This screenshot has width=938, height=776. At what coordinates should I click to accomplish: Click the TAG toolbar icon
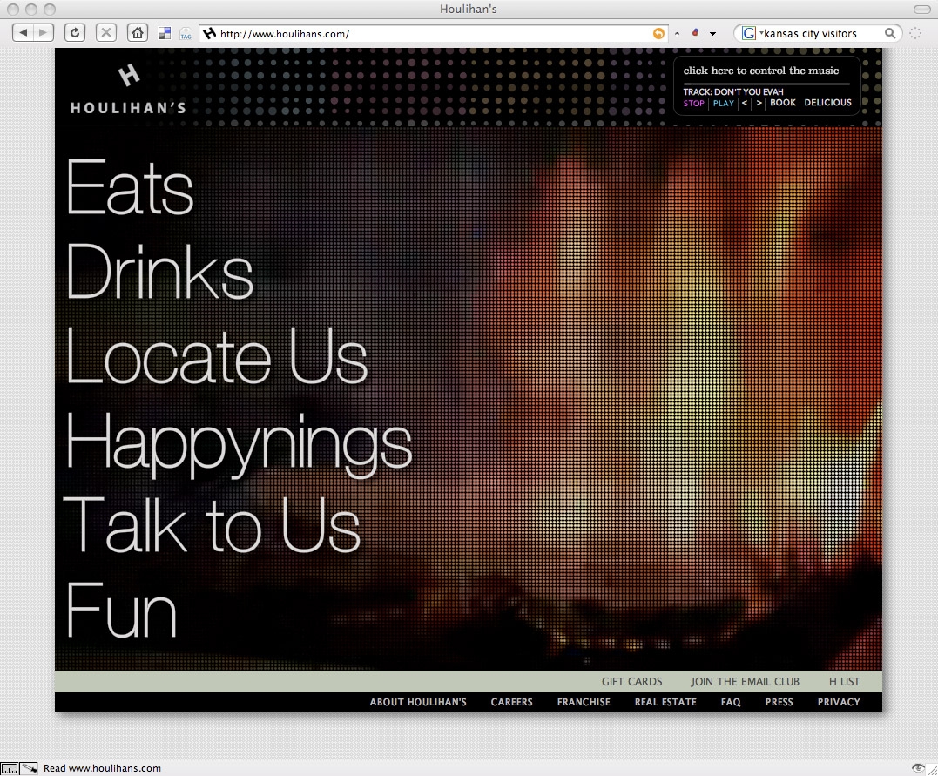tap(186, 34)
